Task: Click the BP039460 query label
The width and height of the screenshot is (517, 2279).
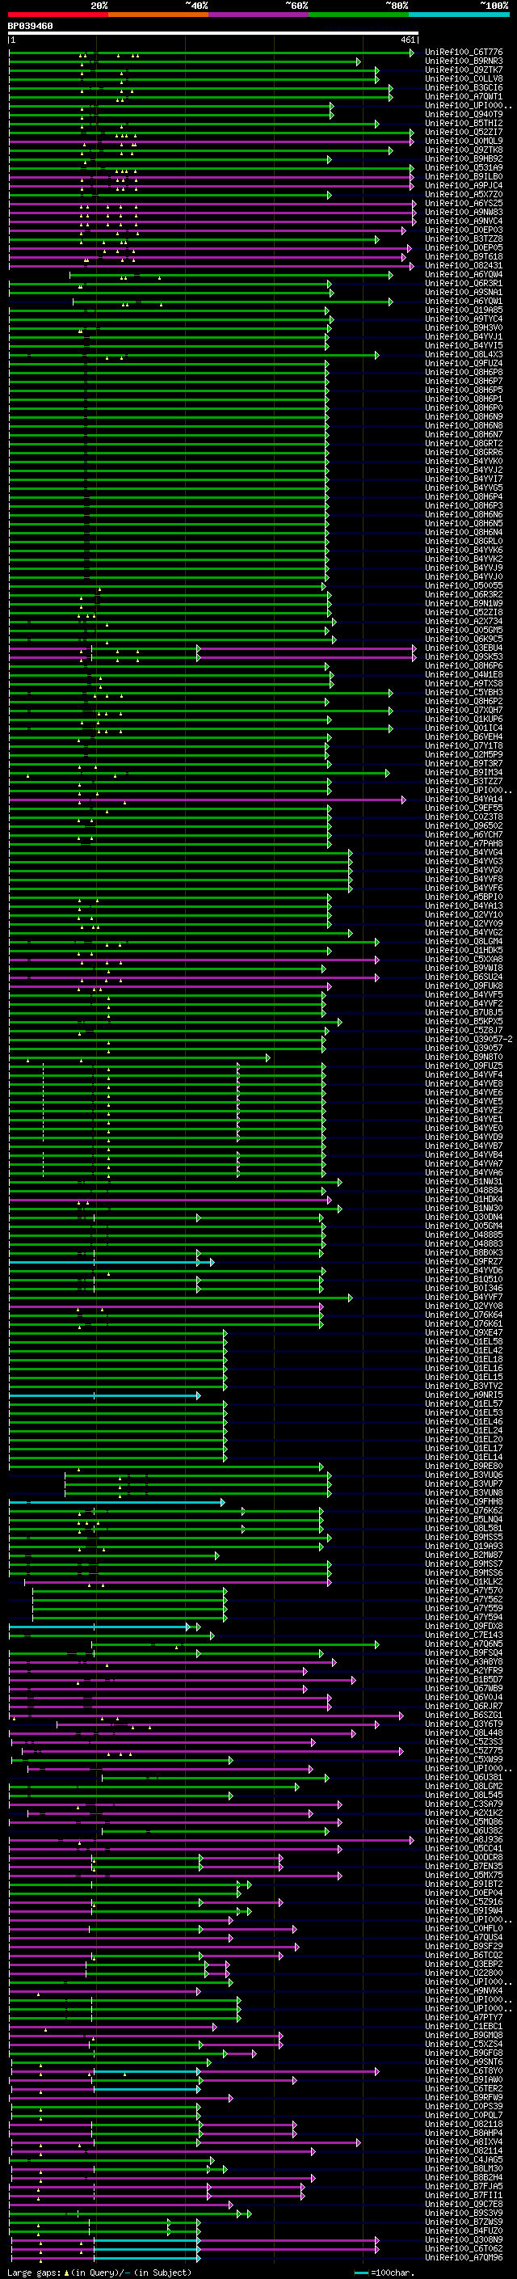Action: click(30, 27)
